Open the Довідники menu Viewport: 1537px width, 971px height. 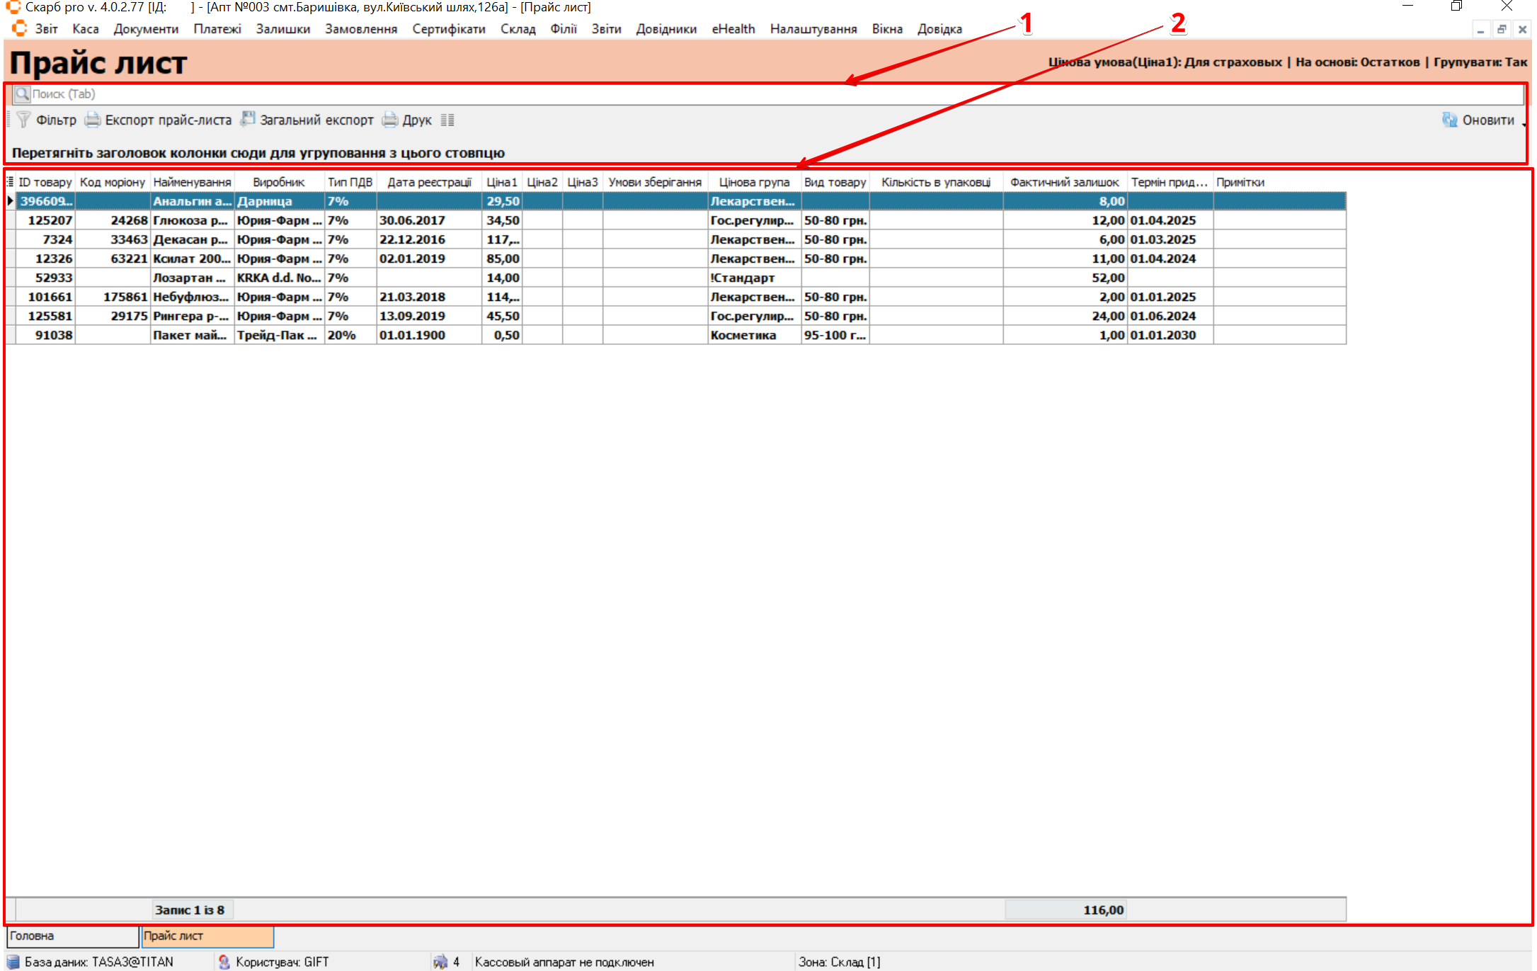[665, 29]
